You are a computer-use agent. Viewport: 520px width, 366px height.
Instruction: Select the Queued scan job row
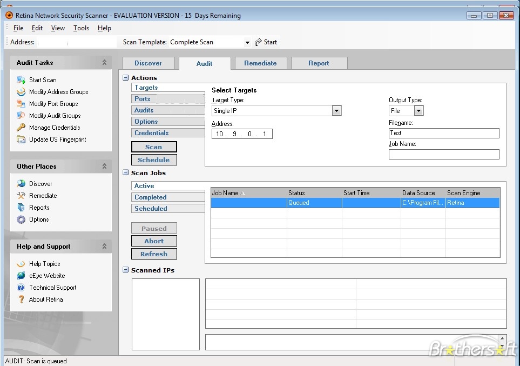coord(355,203)
